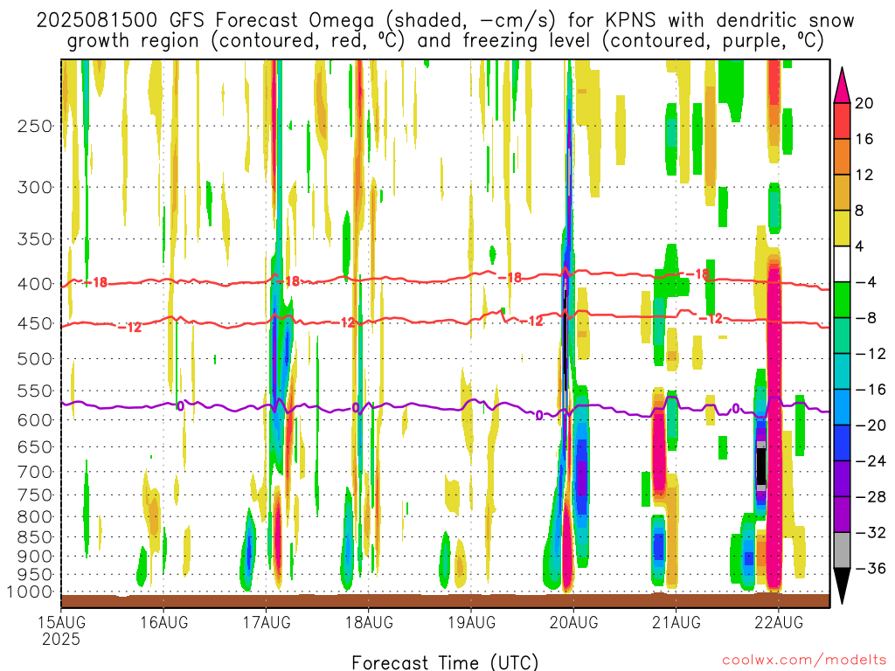Click the purple 0 freezing label near 16AUG
This screenshot has height=671, width=895.
[180, 406]
